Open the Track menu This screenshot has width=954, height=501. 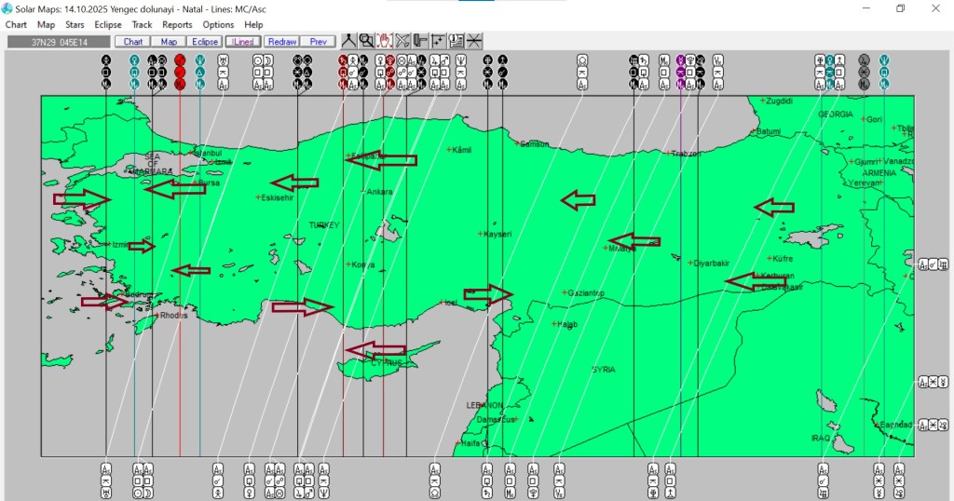(142, 25)
